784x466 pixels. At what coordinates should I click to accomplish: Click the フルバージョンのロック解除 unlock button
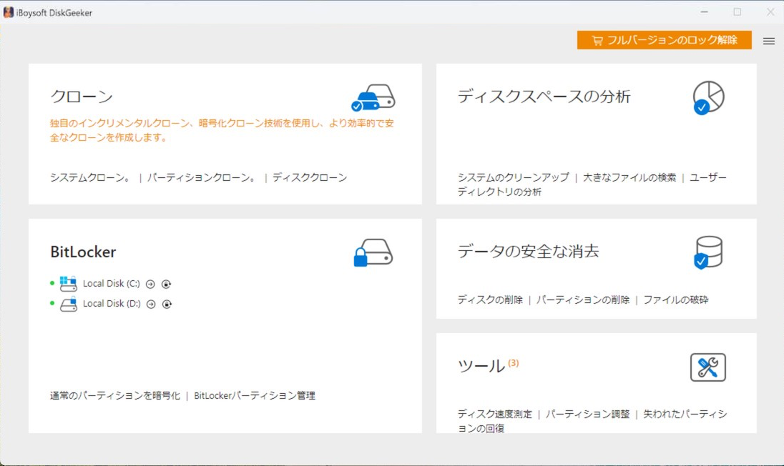click(664, 40)
